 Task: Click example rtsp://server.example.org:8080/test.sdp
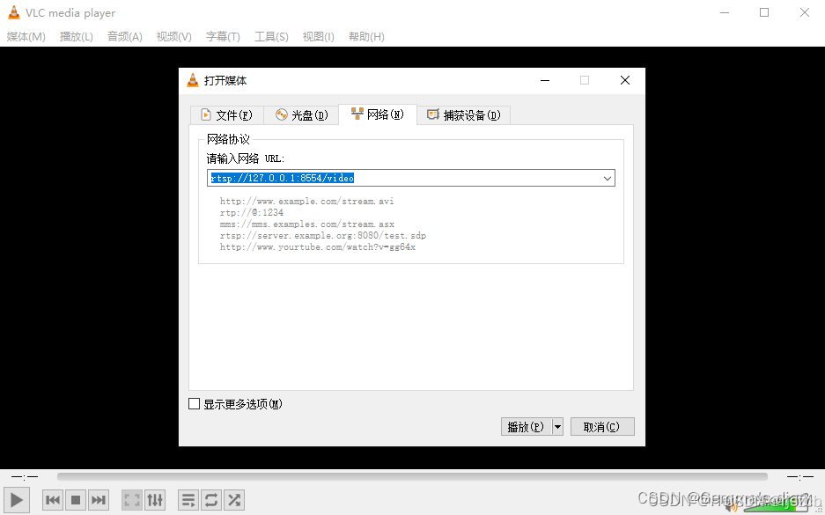coord(323,236)
